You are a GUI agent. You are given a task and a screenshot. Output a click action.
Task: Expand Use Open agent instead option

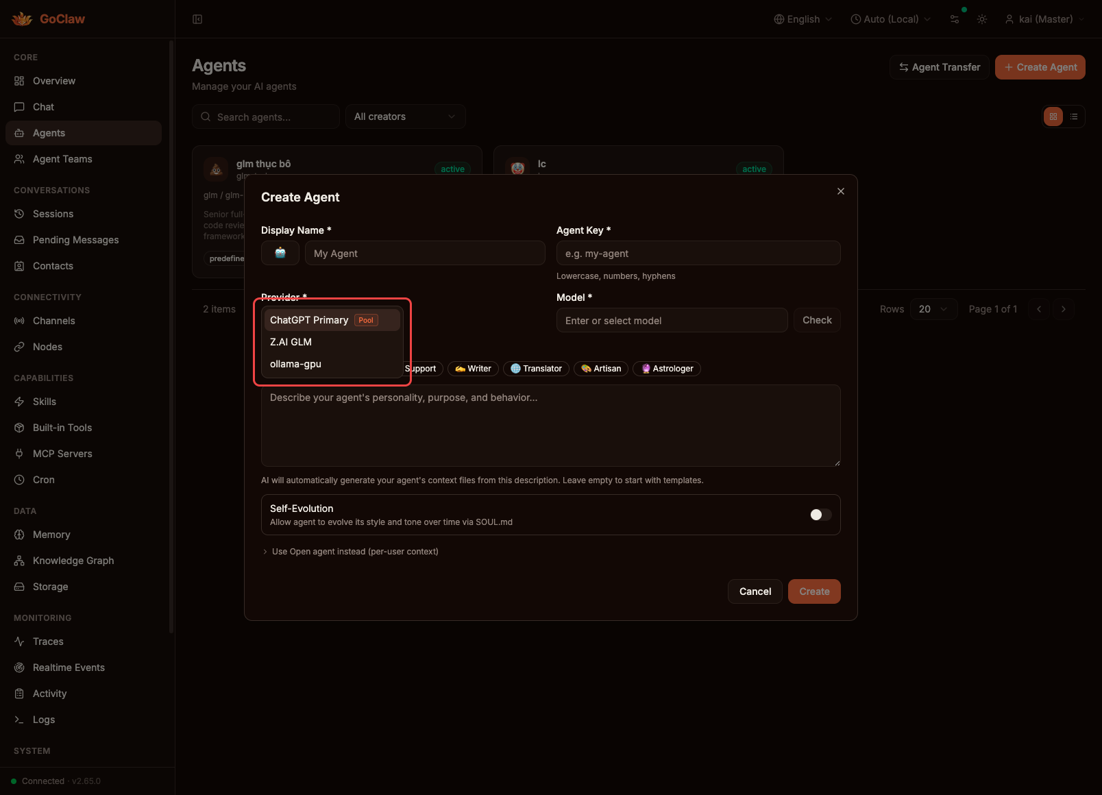[350, 552]
